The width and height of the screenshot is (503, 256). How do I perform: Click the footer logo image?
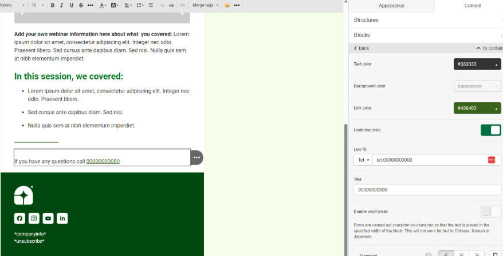click(23, 195)
